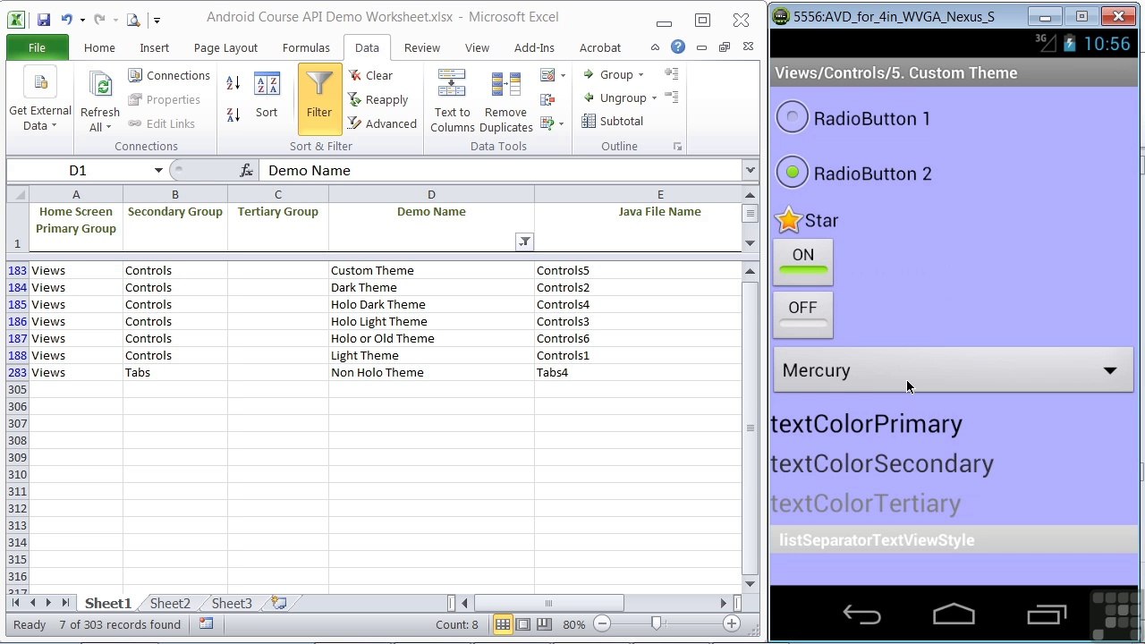Select RadioButton 2 in the emulator
The image size is (1145, 644).
coord(854,173)
